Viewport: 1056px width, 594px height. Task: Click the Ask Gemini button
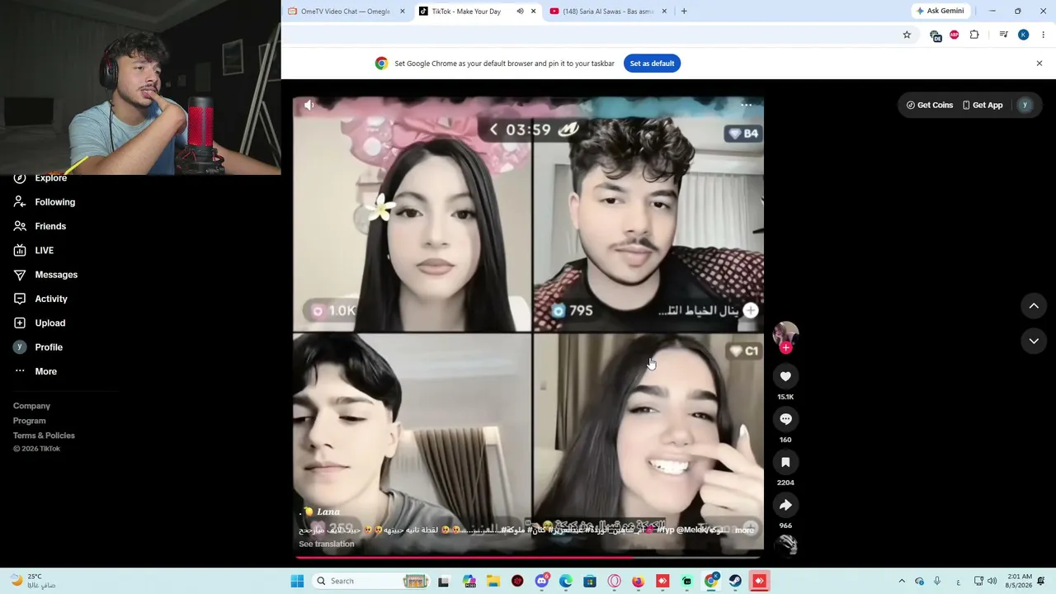(940, 12)
